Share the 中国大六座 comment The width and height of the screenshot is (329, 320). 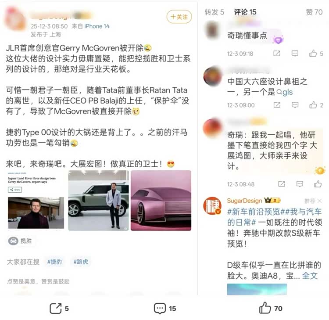tap(277, 105)
